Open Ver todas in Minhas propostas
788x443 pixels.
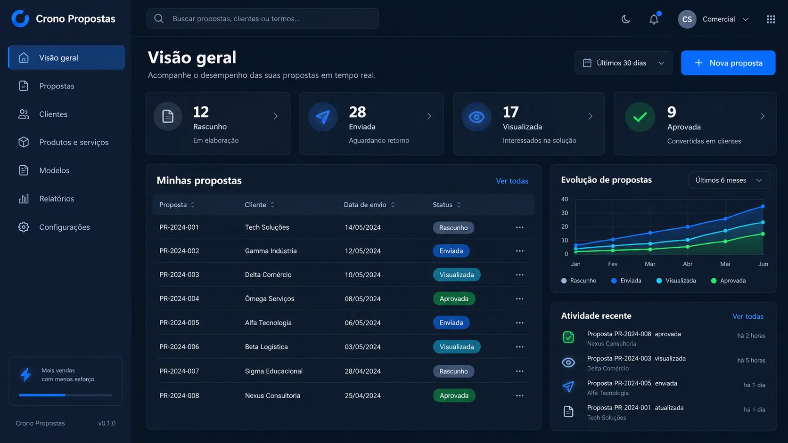coord(512,181)
